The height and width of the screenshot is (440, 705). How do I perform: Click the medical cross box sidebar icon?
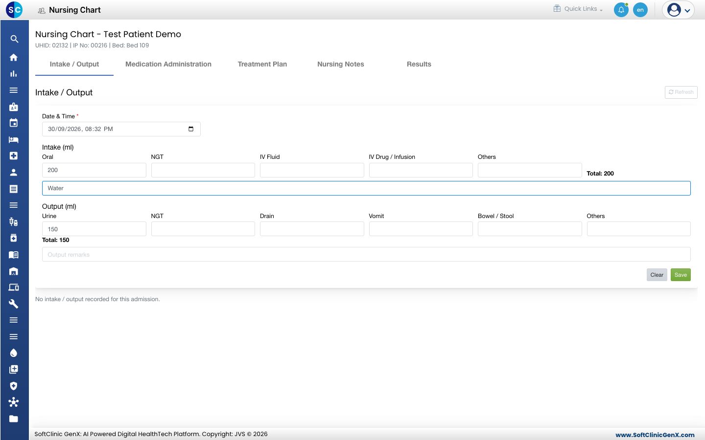coord(14,155)
